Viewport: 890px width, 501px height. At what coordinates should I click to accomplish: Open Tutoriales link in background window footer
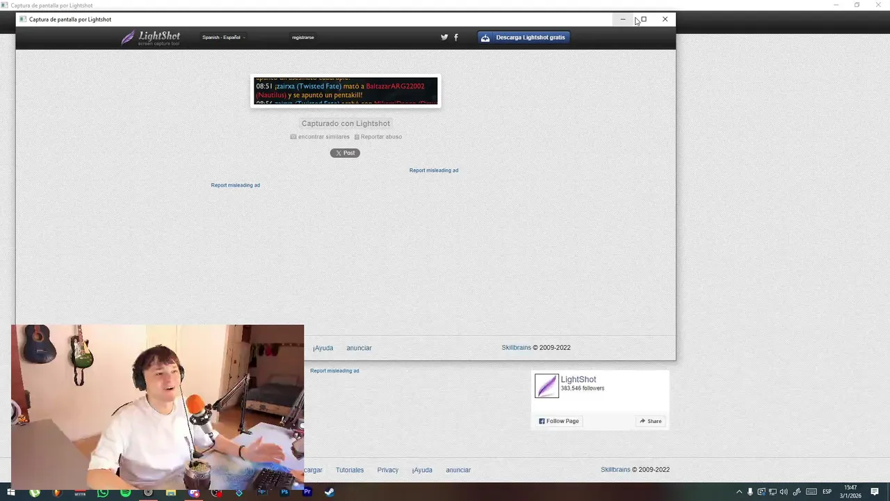[350, 470]
